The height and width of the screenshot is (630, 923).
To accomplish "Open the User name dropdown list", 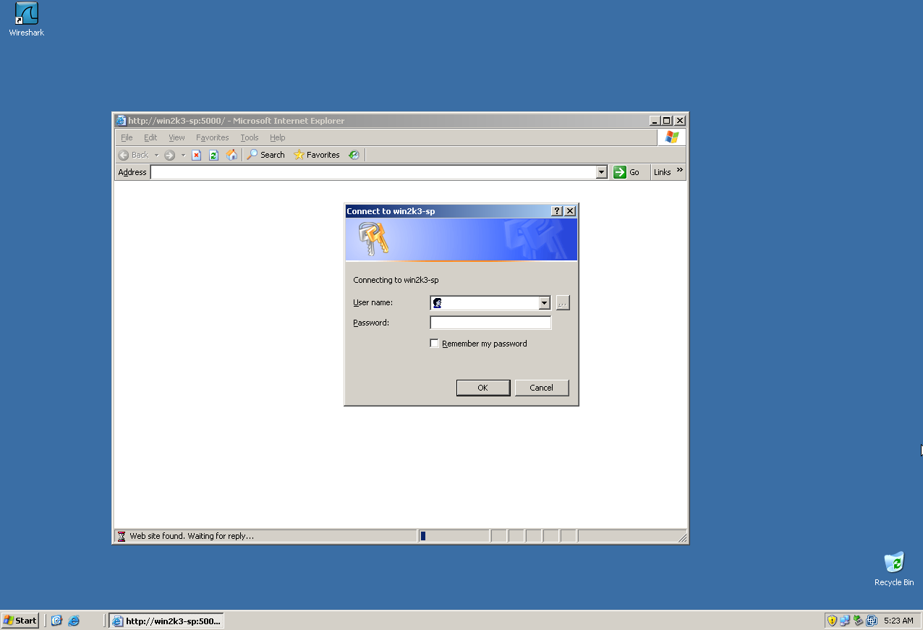I will pos(544,302).
